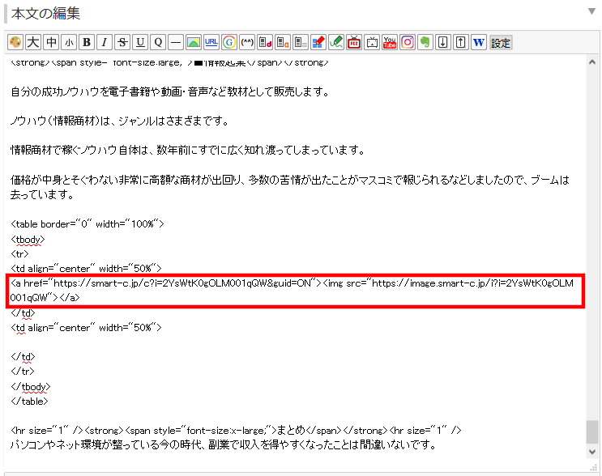Click text 'ノウハウ(情報商材)は、ジャンルはさまざまです。'
This screenshot has height=476, width=602.
(120, 121)
